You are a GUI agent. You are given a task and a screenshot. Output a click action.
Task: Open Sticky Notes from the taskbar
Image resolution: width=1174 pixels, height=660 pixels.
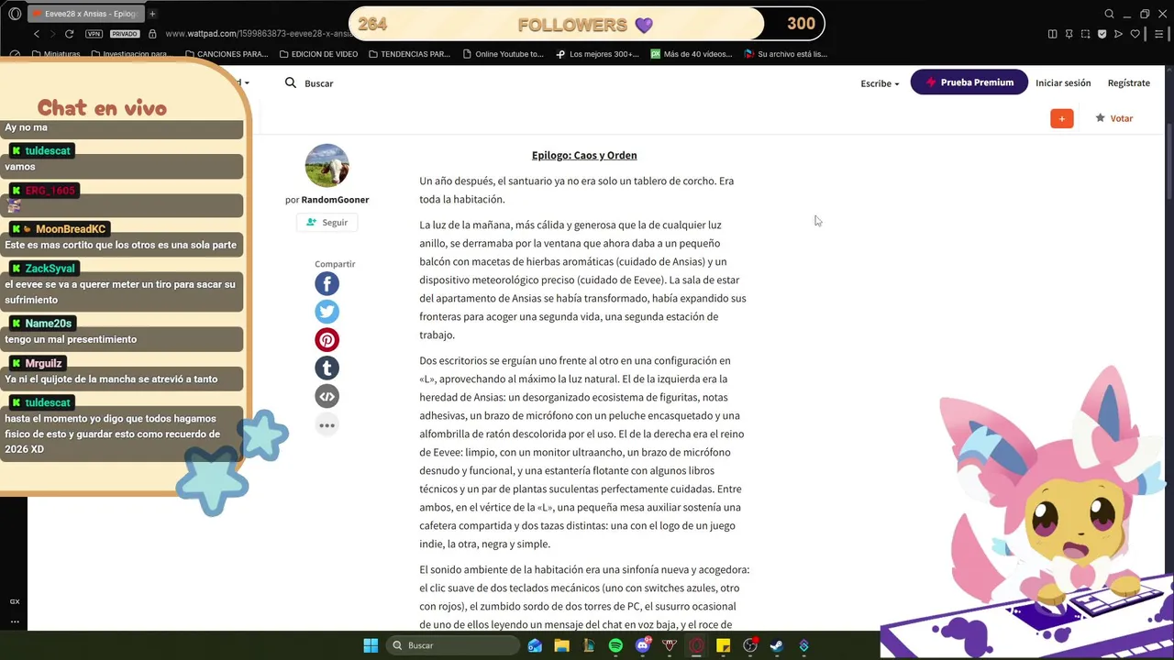click(x=723, y=645)
